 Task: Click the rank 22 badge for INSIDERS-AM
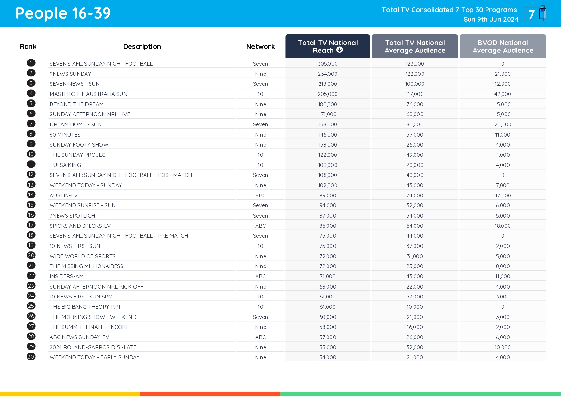pyautogui.click(x=31, y=276)
